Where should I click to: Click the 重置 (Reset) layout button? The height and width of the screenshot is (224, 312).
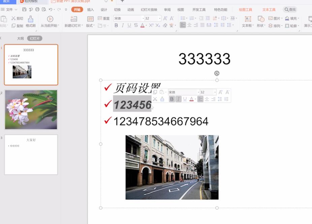click(104, 18)
